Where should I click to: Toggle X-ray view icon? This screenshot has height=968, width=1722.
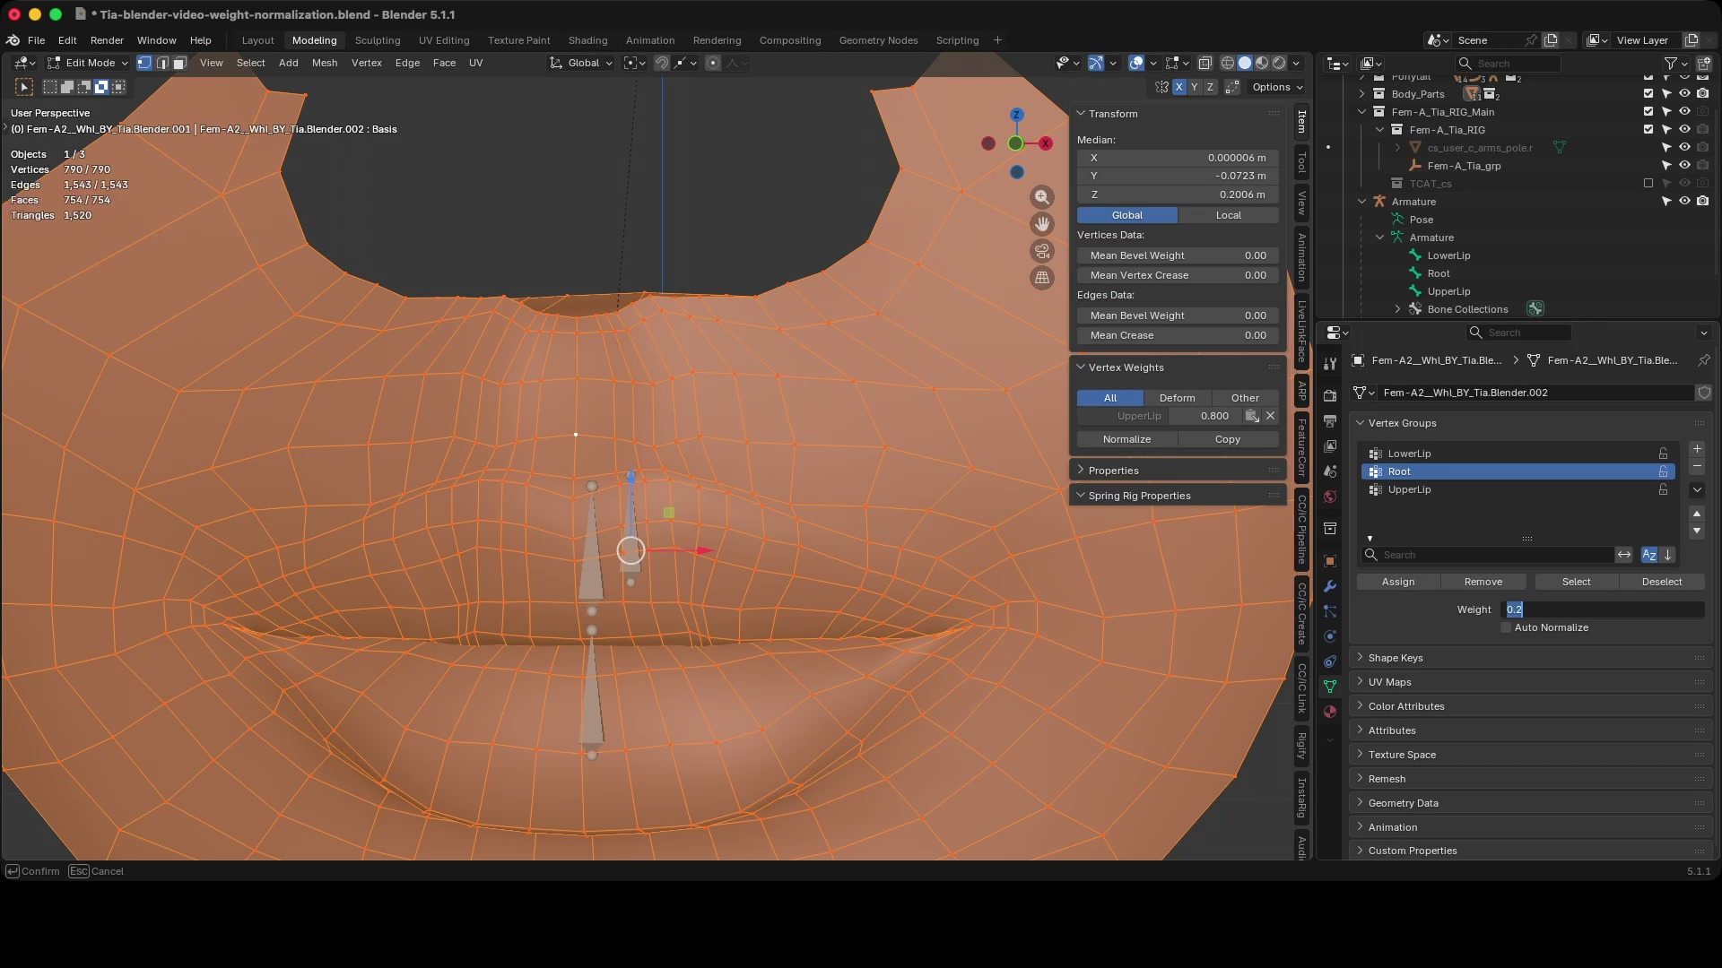point(1205,63)
